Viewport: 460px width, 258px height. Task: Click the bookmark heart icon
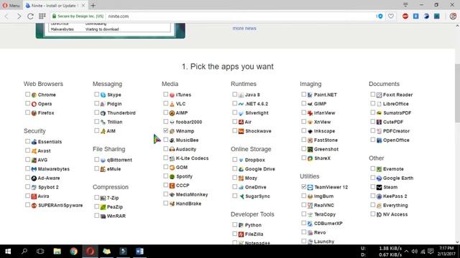pyautogui.click(x=391, y=16)
